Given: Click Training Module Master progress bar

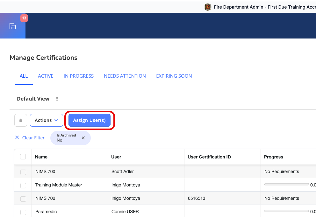Looking at the screenshot, I should click(286, 185).
